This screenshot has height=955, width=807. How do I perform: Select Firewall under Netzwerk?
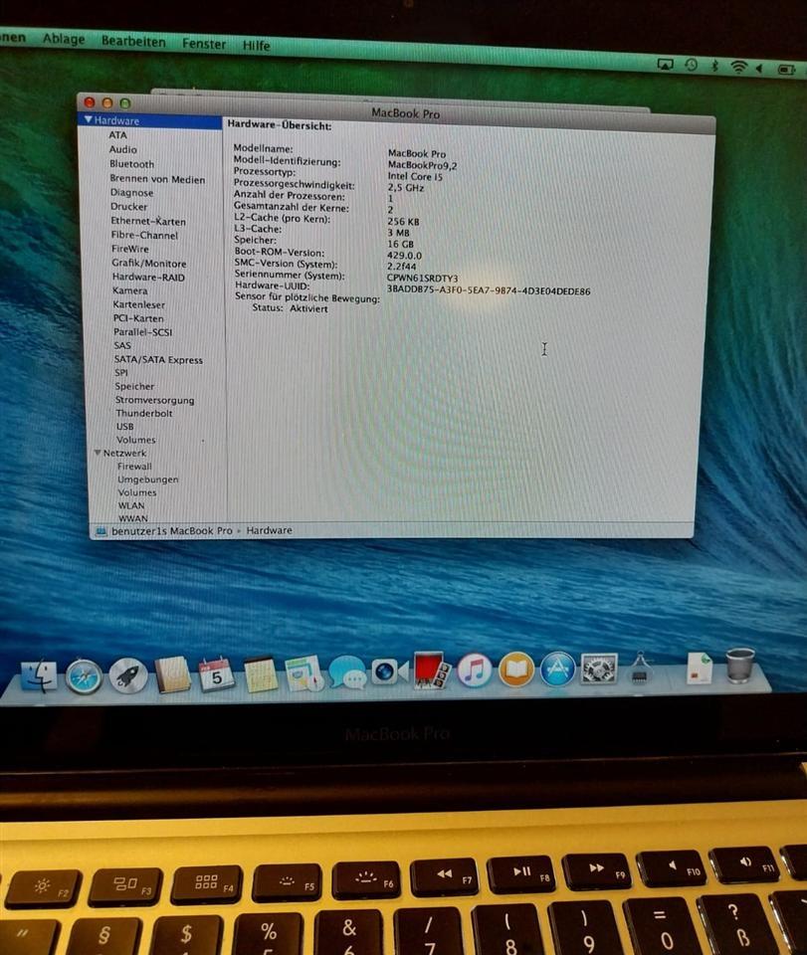pos(134,467)
